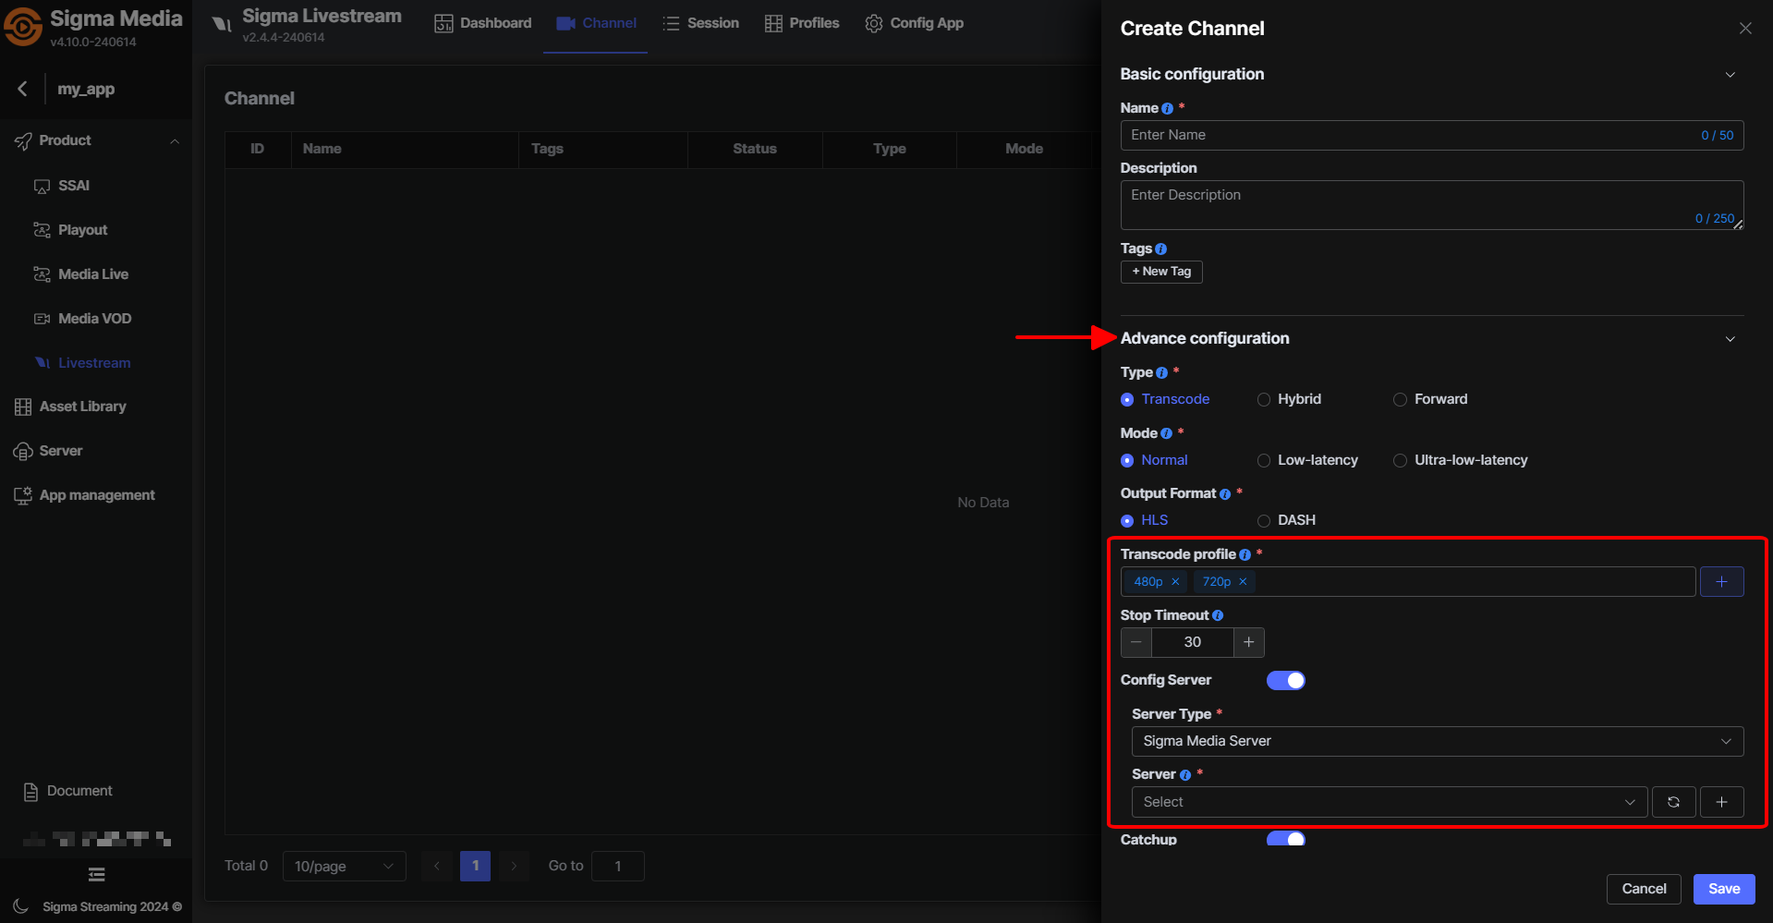Click the back arrow beside my_app
This screenshot has width=1773, height=923.
[23, 89]
